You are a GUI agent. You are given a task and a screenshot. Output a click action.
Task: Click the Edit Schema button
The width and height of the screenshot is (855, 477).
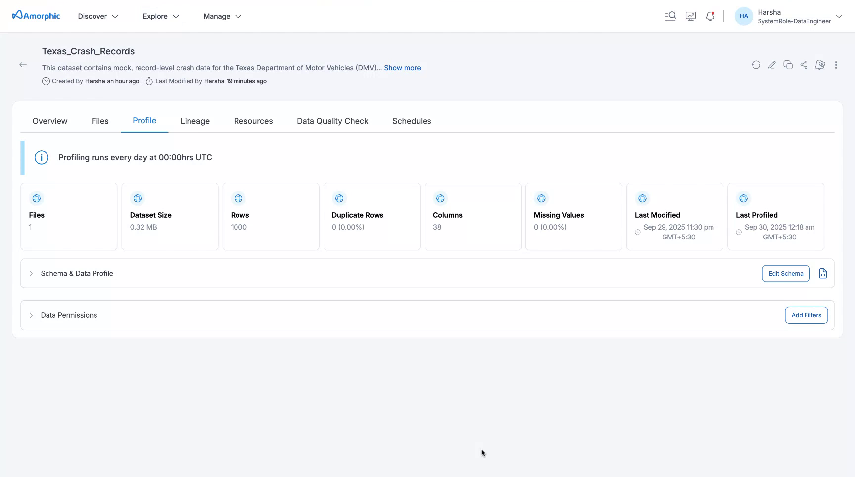pyautogui.click(x=786, y=273)
